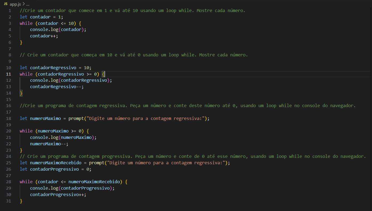Click the 'contadorProgressivo++;' statement
The image size is (372, 211).
tap(58, 194)
